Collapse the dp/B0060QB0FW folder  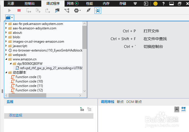11,63
